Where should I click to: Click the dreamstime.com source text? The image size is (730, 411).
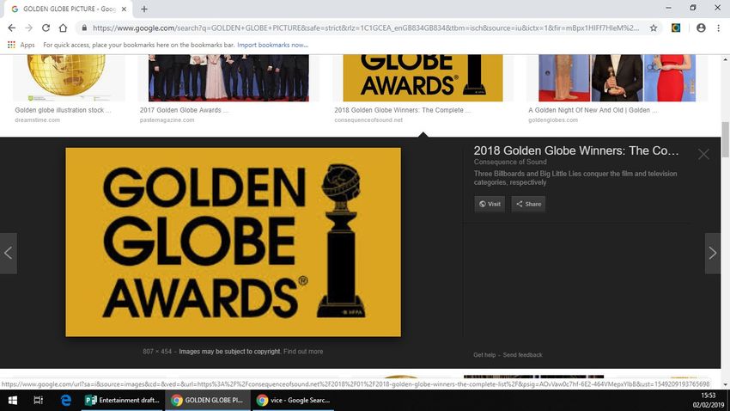[37, 120]
